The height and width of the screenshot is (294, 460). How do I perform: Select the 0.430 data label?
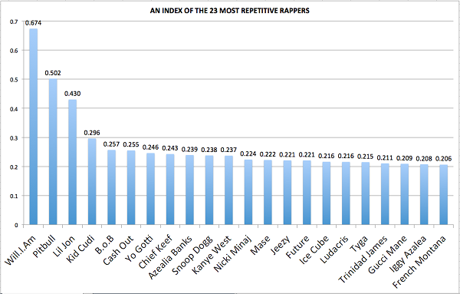tap(73, 94)
